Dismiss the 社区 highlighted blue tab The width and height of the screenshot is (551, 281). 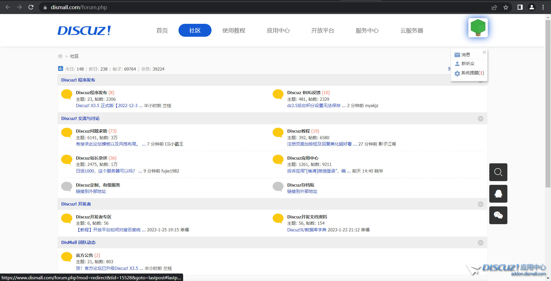(x=195, y=30)
